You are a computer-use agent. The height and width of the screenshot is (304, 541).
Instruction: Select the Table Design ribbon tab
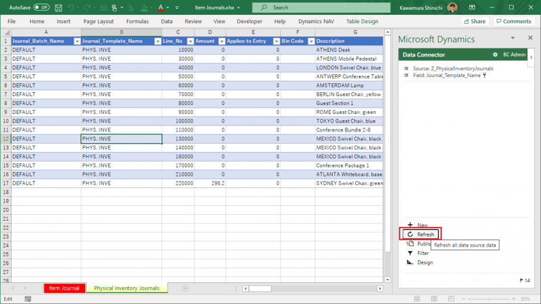[362, 21]
